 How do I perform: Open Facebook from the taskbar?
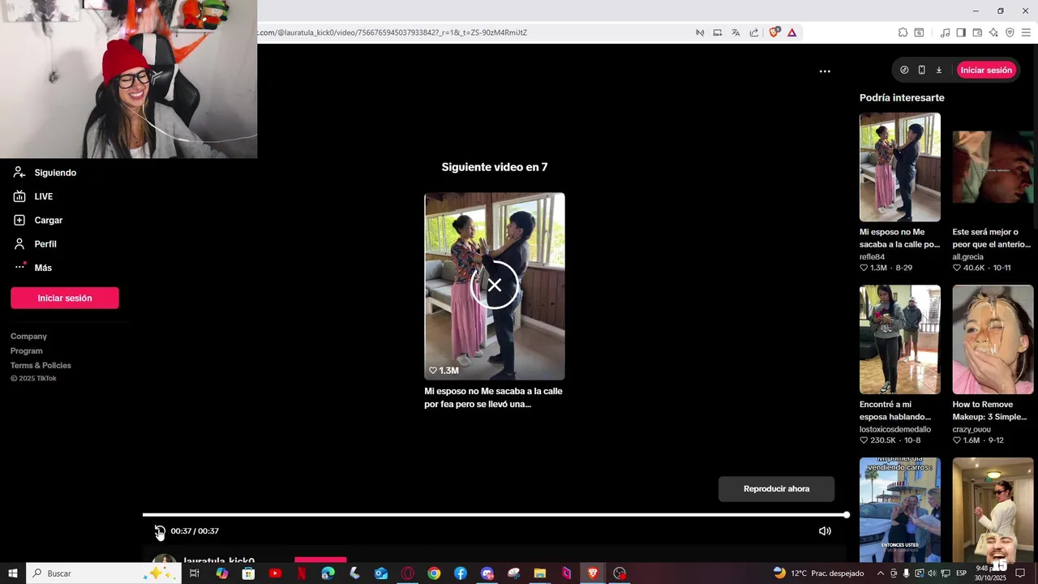[461, 573]
